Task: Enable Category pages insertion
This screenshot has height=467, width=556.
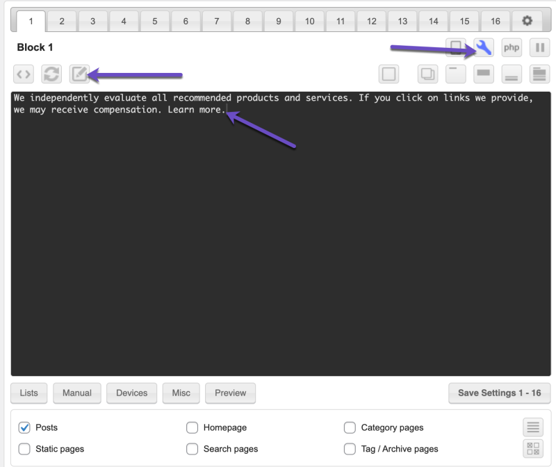Action: [x=350, y=427]
